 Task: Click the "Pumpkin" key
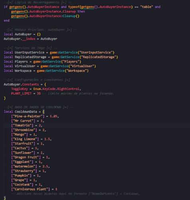click(x=21, y=176)
